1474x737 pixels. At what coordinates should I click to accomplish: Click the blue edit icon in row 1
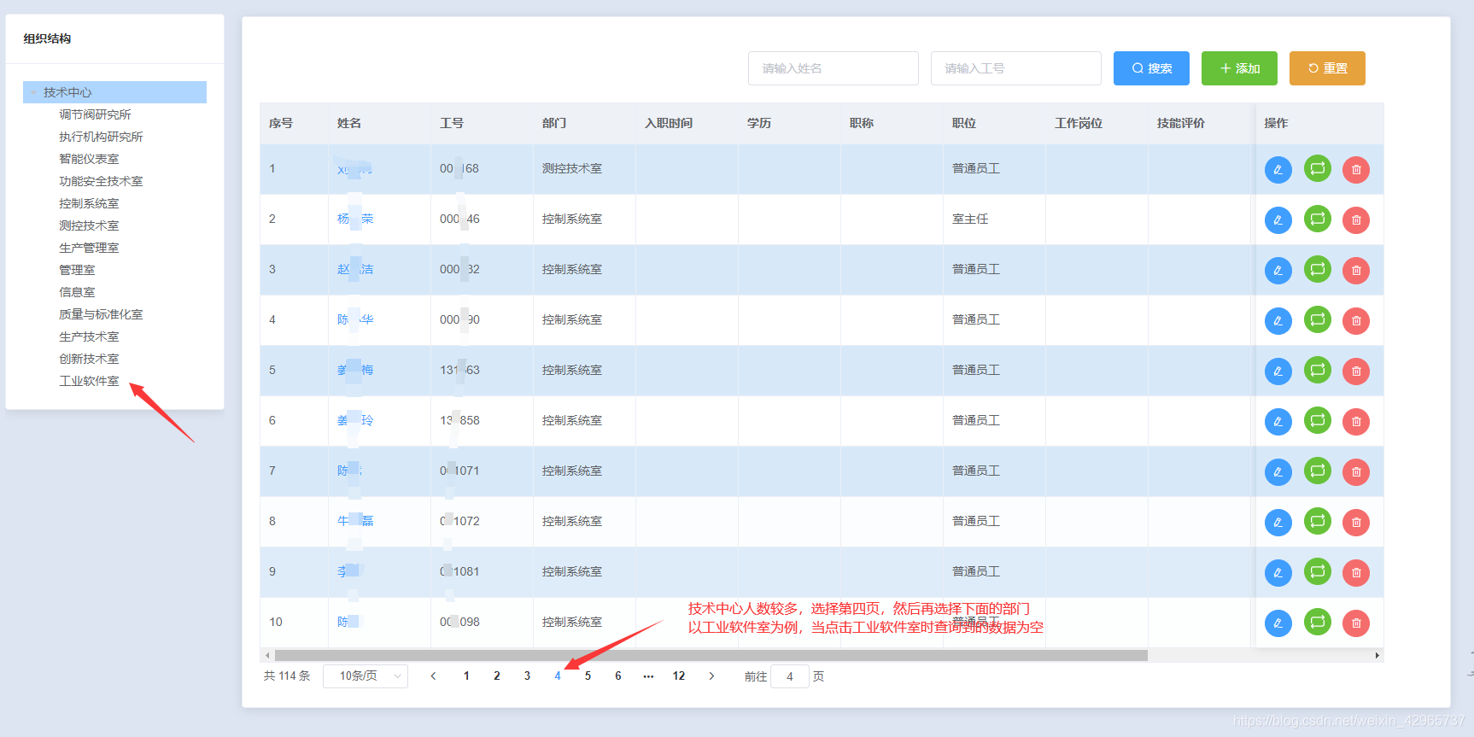pos(1278,170)
